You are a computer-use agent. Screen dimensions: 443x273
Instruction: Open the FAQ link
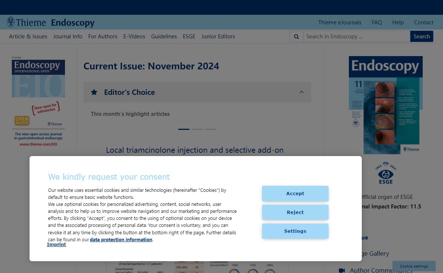(377, 23)
